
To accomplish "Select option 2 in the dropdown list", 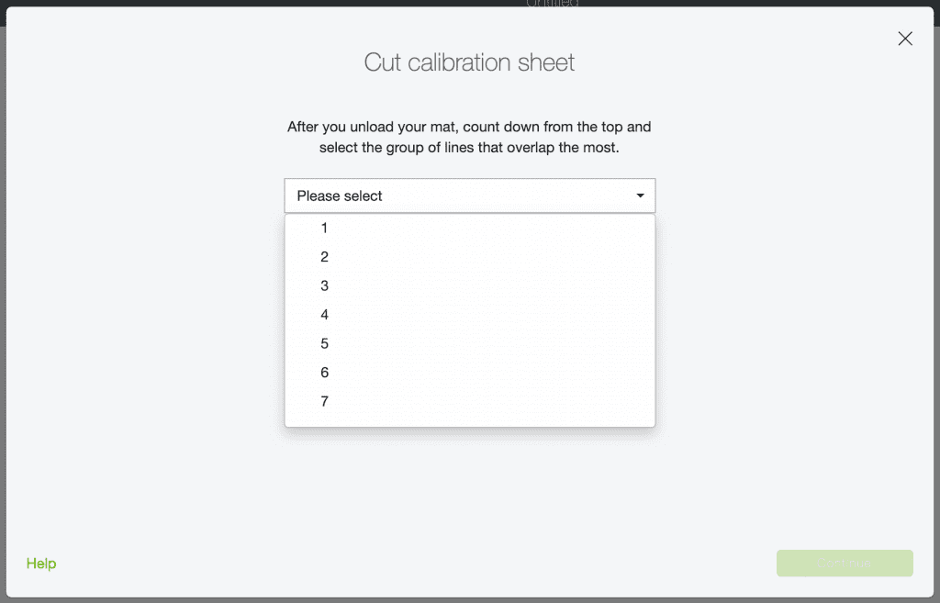I will pos(324,257).
